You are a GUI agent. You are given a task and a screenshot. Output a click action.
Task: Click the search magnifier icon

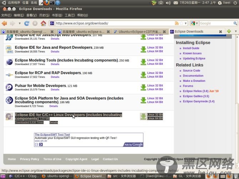235,23
